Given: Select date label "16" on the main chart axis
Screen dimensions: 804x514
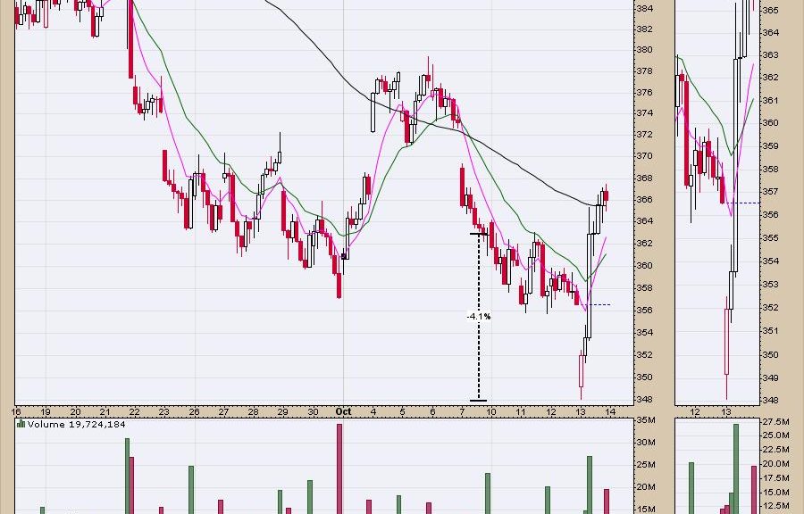Looking at the screenshot, I should pyautogui.click(x=16, y=411).
